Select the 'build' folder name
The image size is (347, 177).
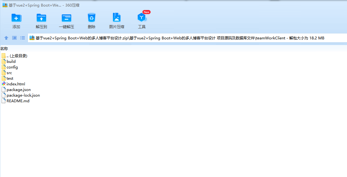pyautogui.click(x=11, y=61)
